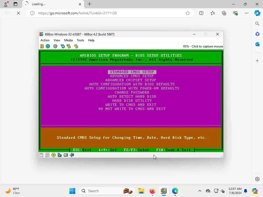Hard reset the emulated machine

(48, 46)
